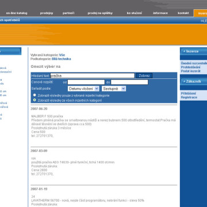Click the Bílá technika subcategory link
207x207 pixels.
(62, 59)
